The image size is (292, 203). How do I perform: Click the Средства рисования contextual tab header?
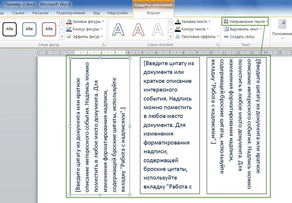(153, 5)
